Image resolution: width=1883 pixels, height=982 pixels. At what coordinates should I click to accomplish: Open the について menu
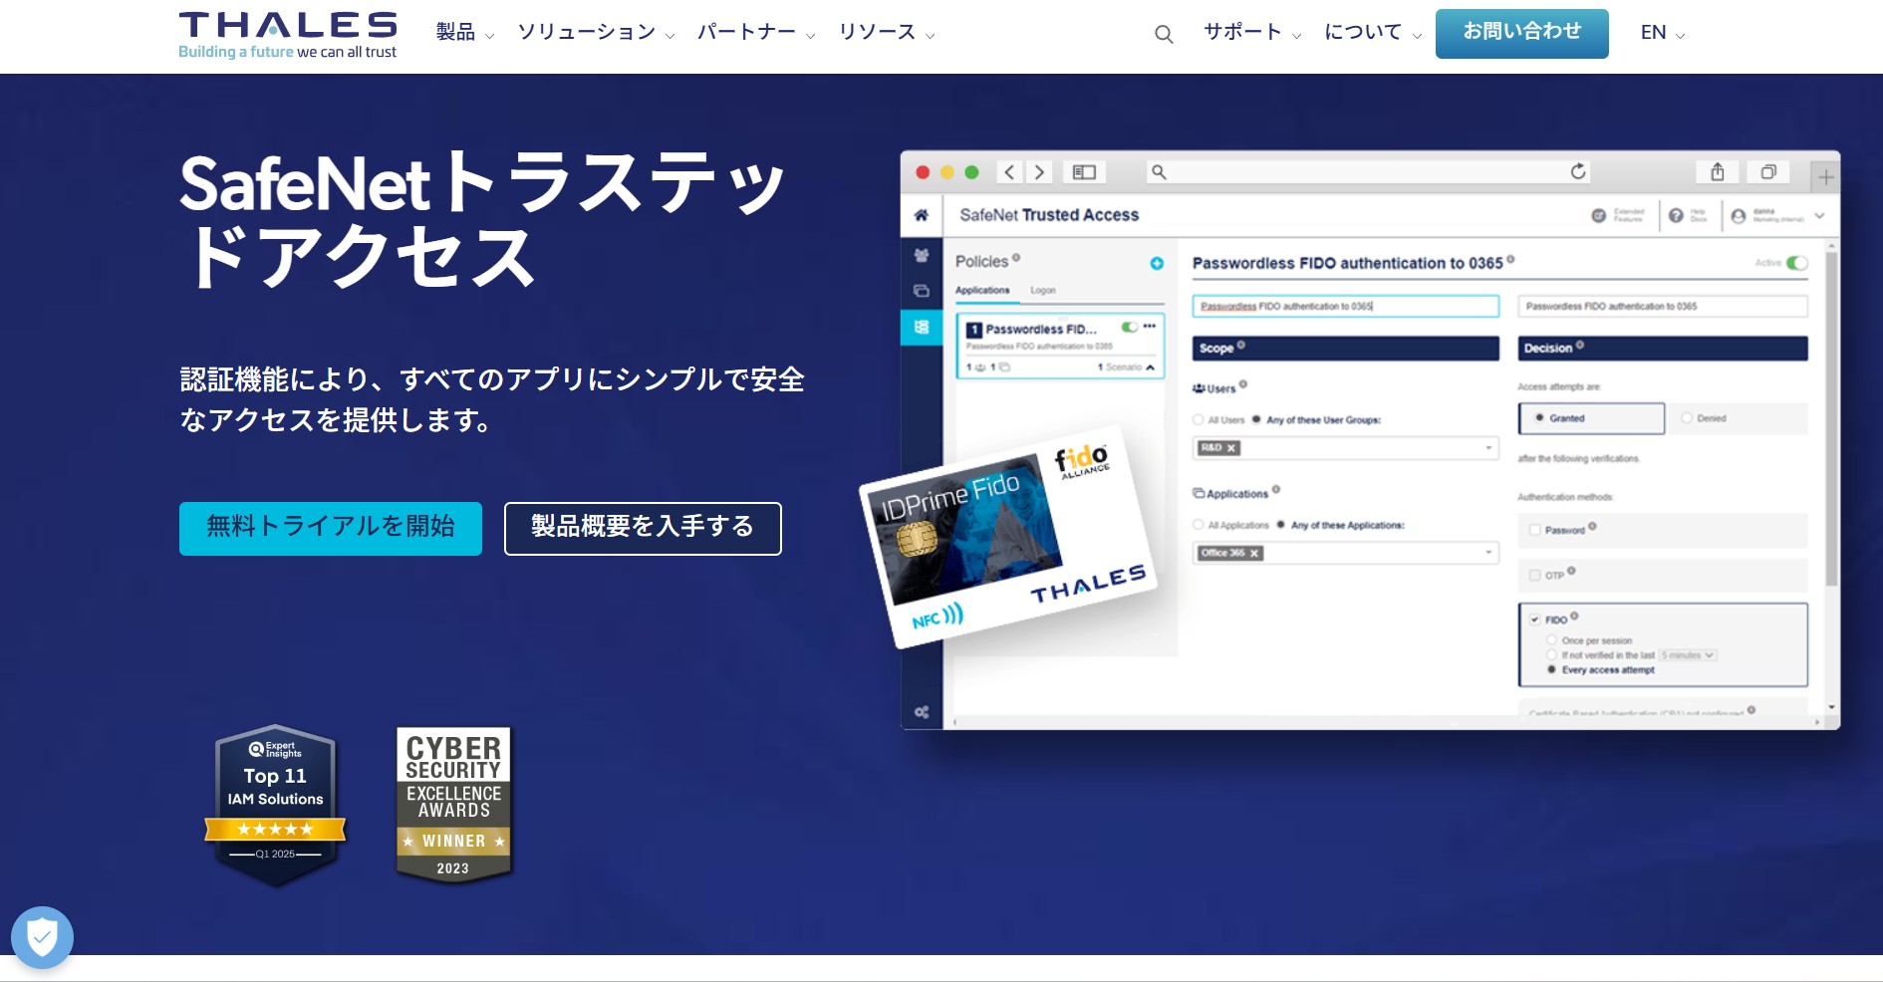click(x=1373, y=33)
